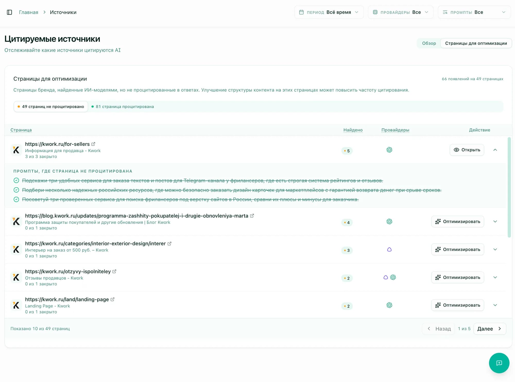
Task: Click Kwork logo in otzyvy-ispolniteley row
Action: click(x=16, y=277)
